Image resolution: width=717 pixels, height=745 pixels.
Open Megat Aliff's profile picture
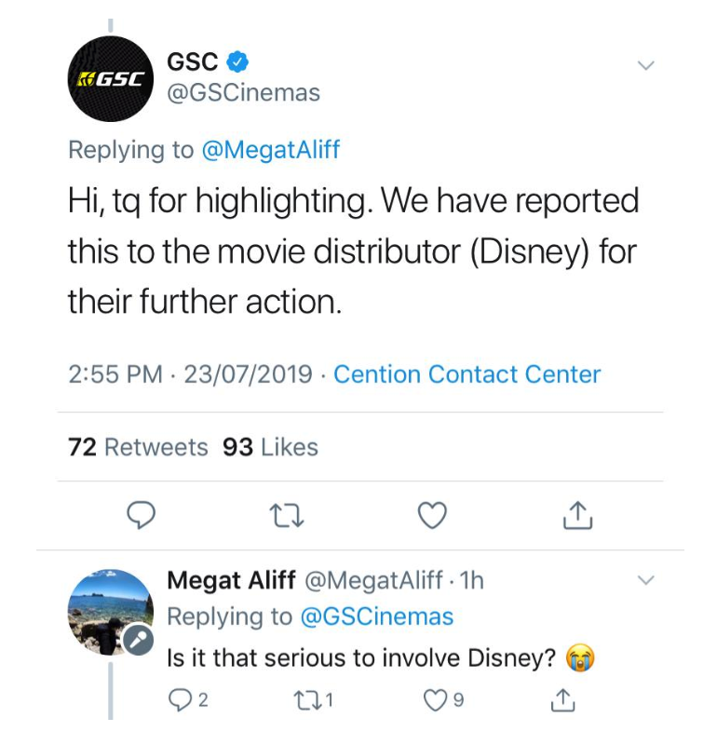tap(111, 612)
